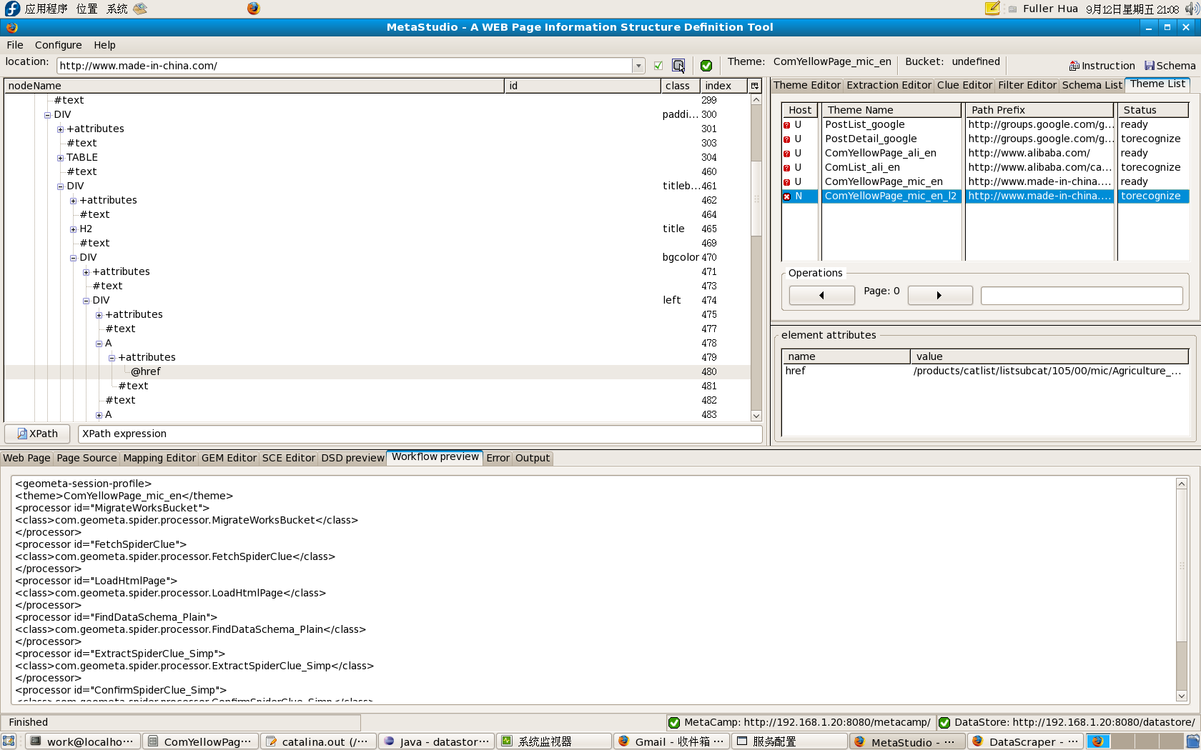
Task: Switch to the Extraction Editor tab
Action: (889, 85)
